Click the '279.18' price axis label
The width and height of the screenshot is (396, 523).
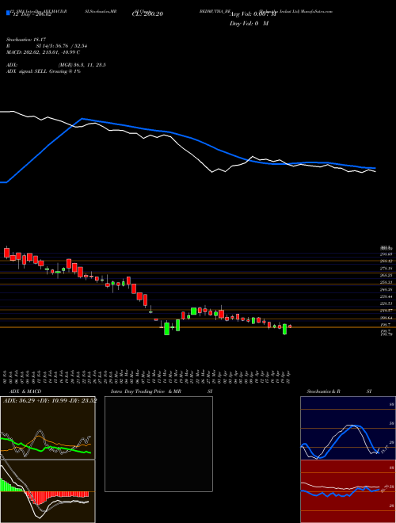(386, 268)
